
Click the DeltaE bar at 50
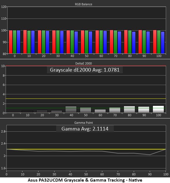point(85,110)
